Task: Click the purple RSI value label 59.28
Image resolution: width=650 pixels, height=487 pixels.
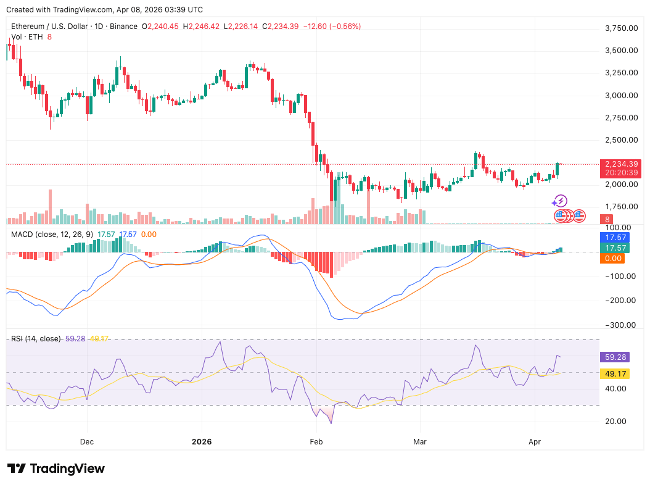Action: (x=615, y=357)
